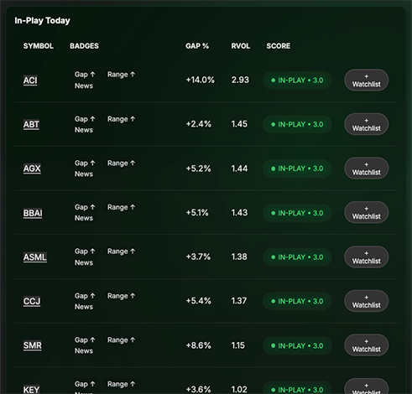Click the 1.38 RVOL value
This screenshot has height=394, width=412.
(x=239, y=257)
